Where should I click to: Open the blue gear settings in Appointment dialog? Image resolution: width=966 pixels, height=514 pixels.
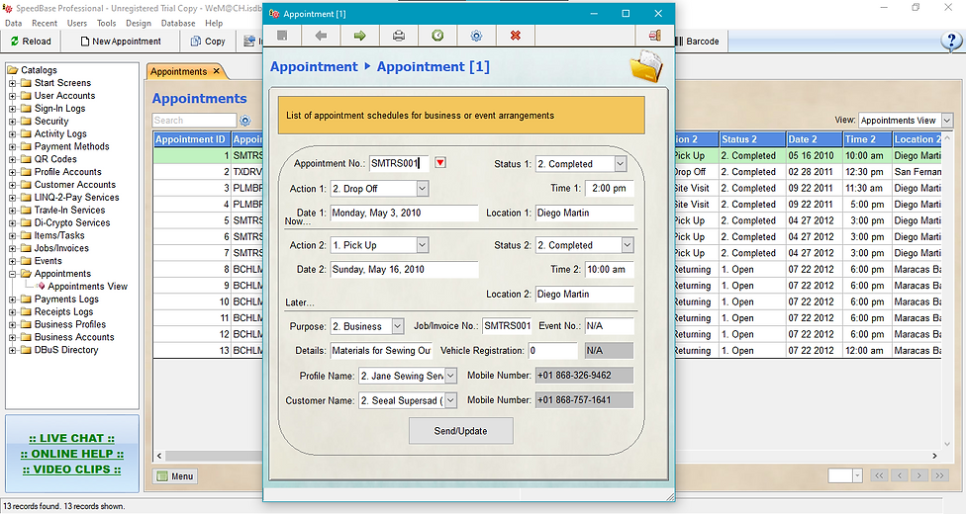pos(476,36)
